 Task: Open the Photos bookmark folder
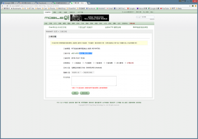click(52, 9)
